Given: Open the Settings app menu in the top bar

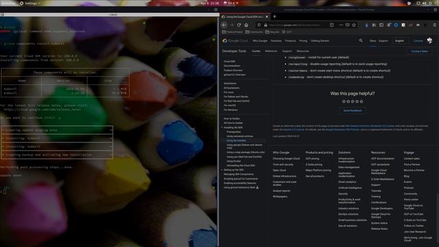Looking at the screenshot, I should click(x=30, y=3).
